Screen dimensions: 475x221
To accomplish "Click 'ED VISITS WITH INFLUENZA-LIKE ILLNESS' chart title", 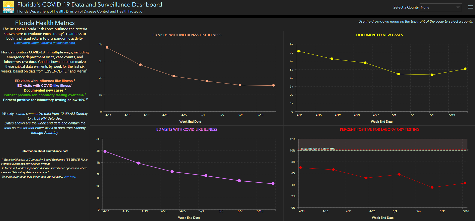I will coord(187,35).
